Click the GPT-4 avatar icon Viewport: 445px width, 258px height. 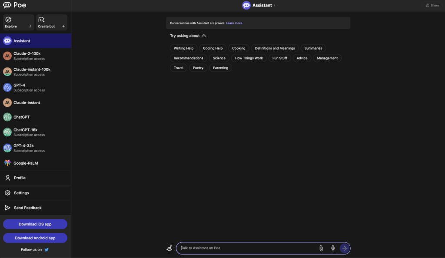click(7, 87)
